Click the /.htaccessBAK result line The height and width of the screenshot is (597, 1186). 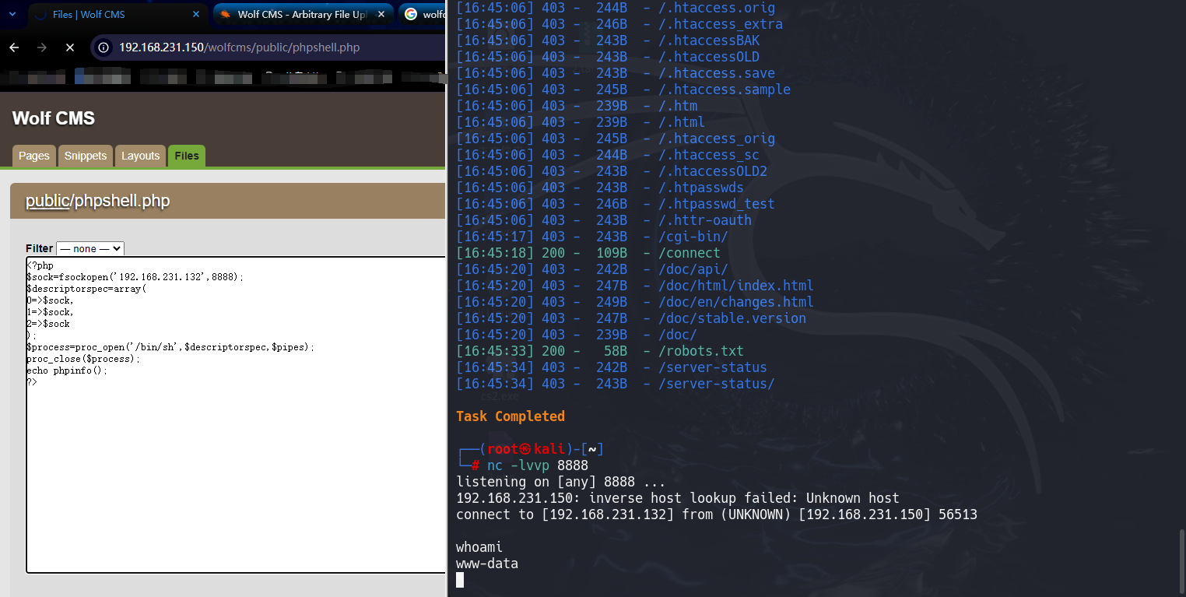click(608, 40)
